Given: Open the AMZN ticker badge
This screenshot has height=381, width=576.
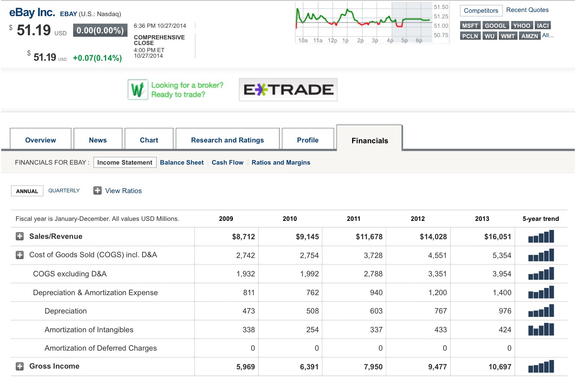Looking at the screenshot, I should click(530, 36).
